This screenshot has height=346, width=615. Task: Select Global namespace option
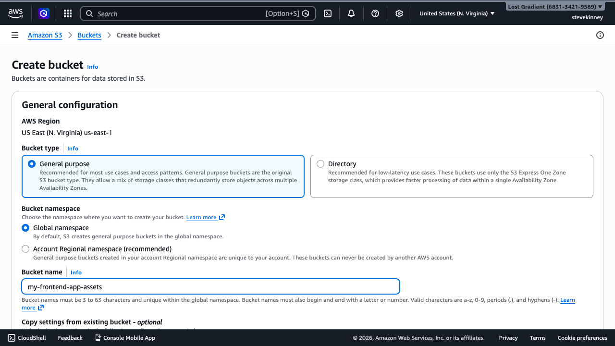[25, 228]
